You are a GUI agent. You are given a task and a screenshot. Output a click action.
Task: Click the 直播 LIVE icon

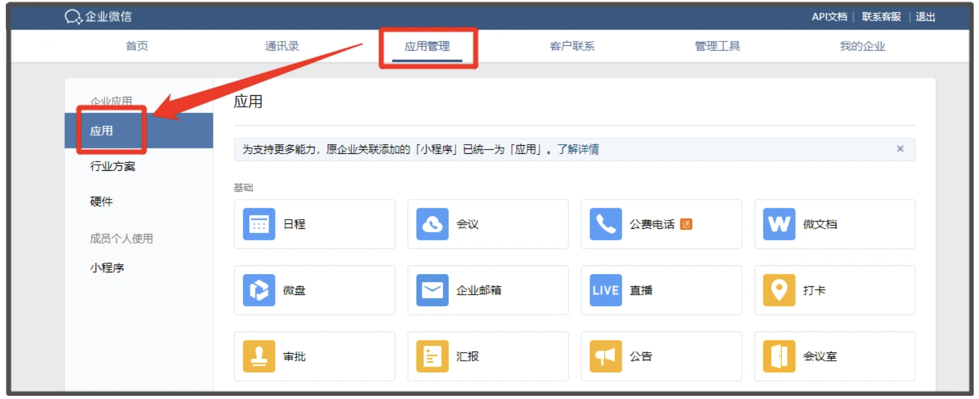coord(605,290)
